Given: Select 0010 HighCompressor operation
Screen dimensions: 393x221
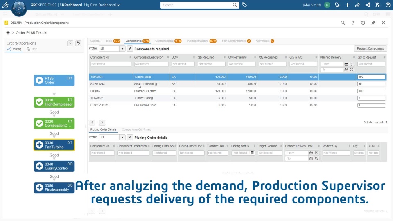Looking at the screenshot, I should coord(54,102).
